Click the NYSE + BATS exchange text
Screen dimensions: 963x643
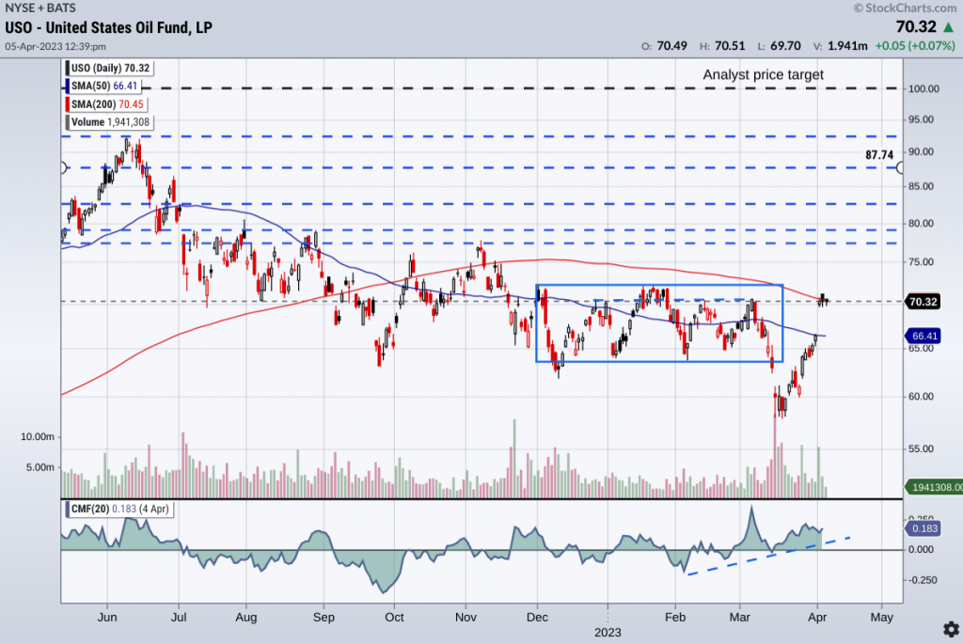(40, 8)
